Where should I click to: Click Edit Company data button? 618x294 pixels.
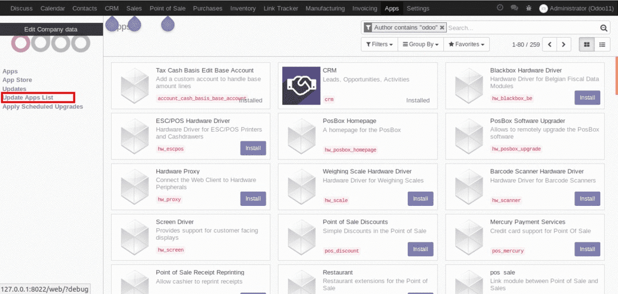click(x=51, y=30)
